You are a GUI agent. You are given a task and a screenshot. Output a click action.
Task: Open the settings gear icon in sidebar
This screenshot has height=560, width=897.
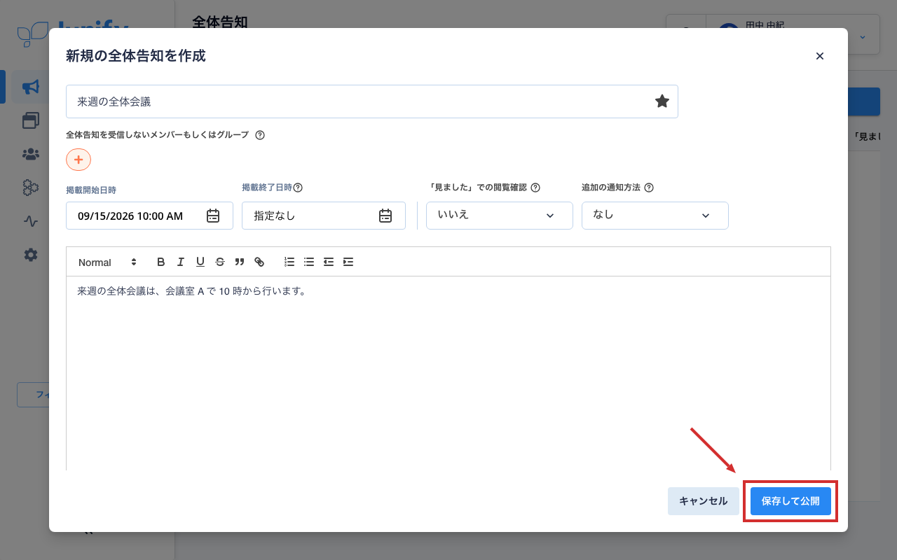pyautogui.click(x=31, y=255)
